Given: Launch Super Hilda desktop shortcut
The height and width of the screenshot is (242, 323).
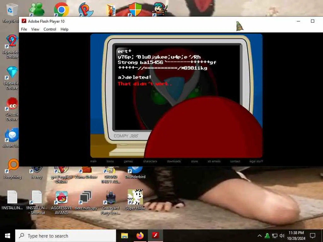Looking at the screenshot, I should click(x=135, y=200).
